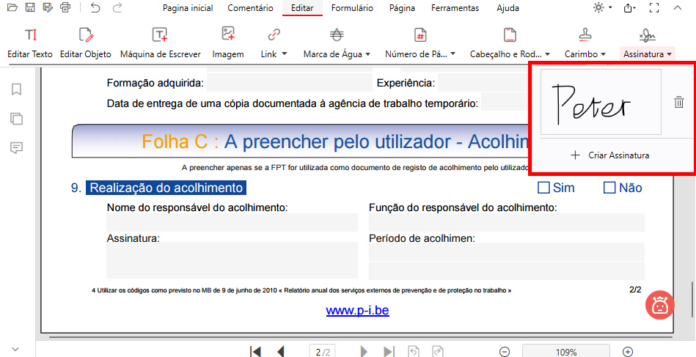The height and width of the screenshot is (357, 696).
Task: Open the Formulário tab
Action: [x=352, y=8]
